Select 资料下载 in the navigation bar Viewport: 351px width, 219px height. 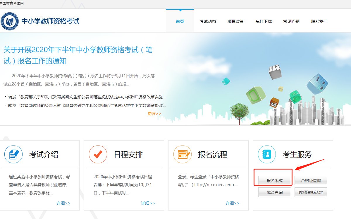[x=263, y=21]
